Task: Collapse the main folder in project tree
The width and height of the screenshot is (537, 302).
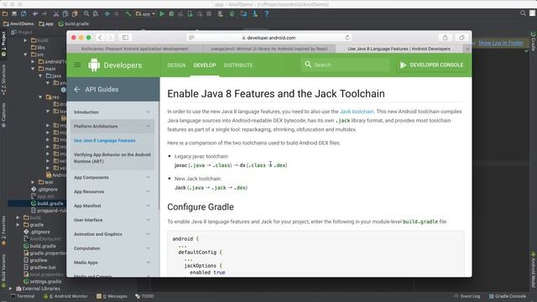Action: pyautogui.click(x=33, y=69)
